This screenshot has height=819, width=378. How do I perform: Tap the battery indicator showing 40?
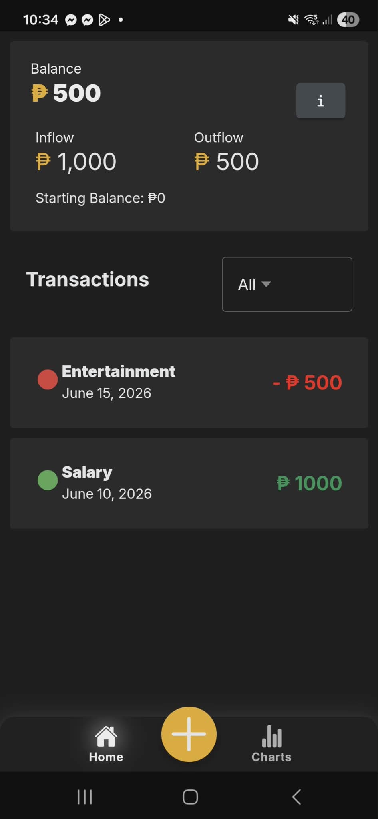click(x=348, y=20)
